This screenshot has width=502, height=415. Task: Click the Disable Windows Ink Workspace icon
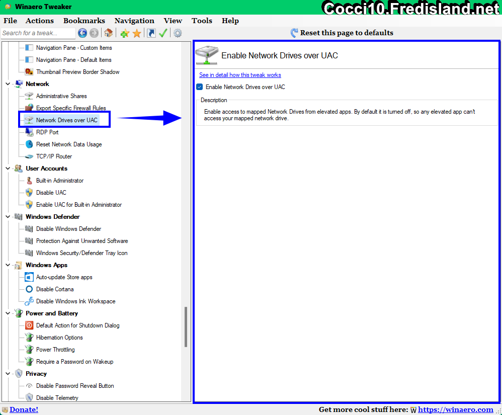[29, 301]
